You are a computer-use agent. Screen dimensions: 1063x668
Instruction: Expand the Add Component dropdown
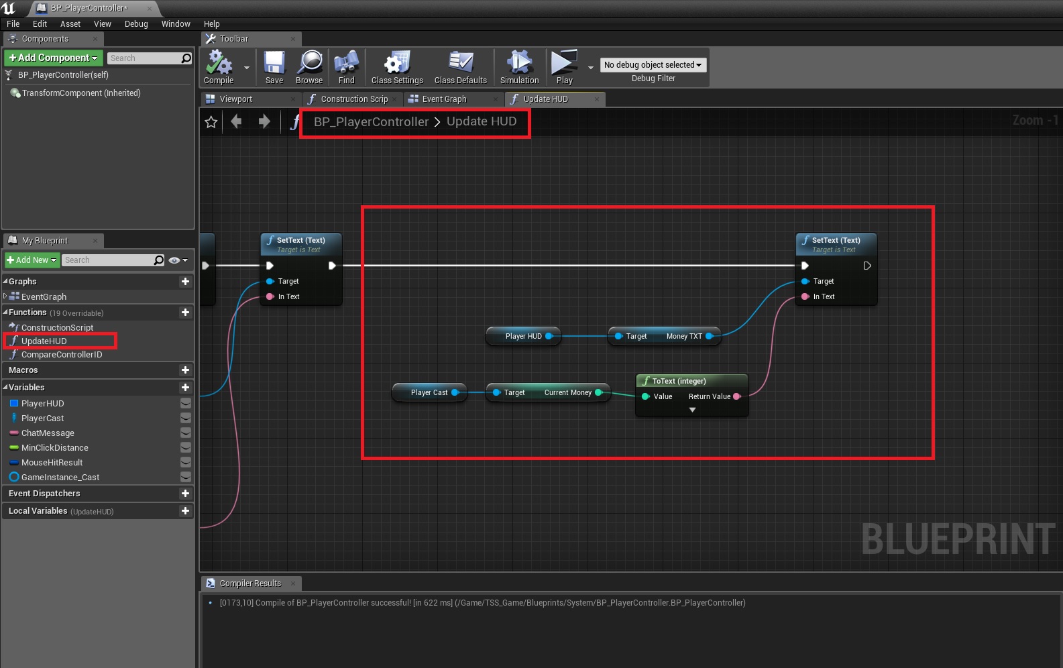pos(54,58)
